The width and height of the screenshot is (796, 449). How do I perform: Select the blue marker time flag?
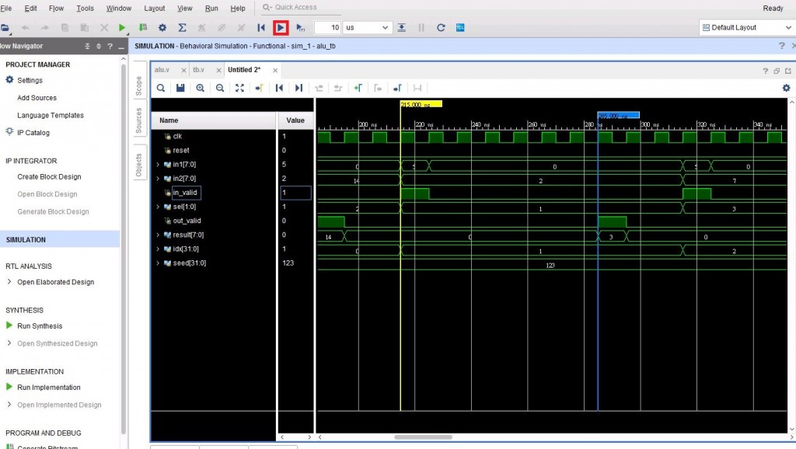click(x=618, y=115)
